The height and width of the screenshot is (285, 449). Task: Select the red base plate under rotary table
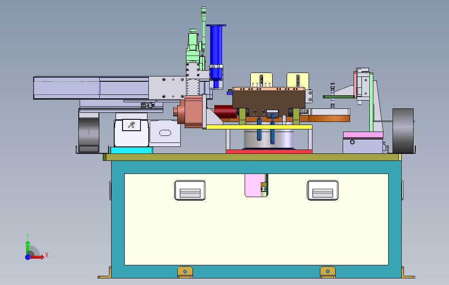[x=269, y=151]
